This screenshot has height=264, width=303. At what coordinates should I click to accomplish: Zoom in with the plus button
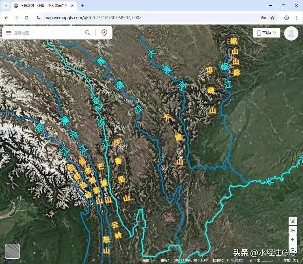(x=293, y=239)
